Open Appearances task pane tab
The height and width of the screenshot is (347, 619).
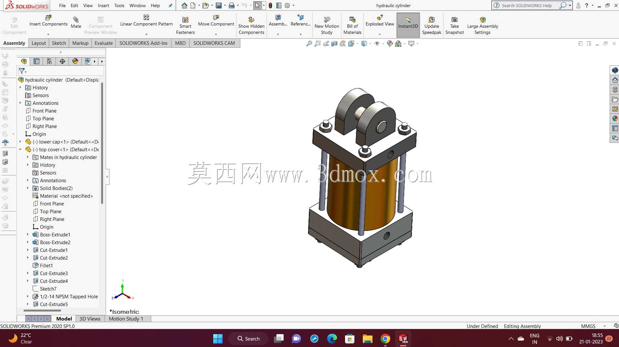pos(615,119)
